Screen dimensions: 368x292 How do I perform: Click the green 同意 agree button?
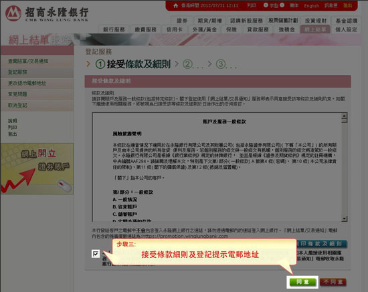coord(302,282)
